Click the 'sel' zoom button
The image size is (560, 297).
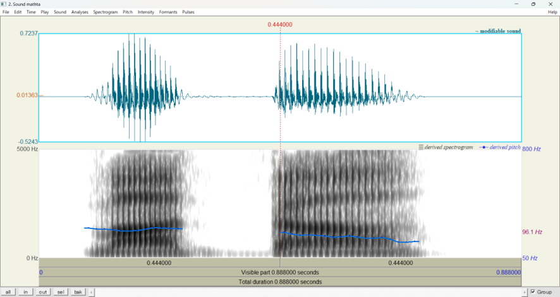click(x=60, y=292)
